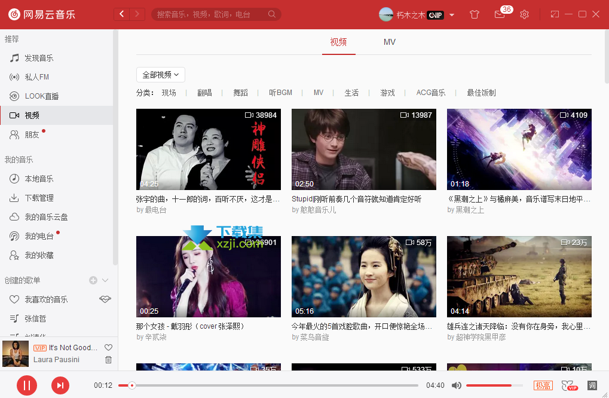The width and height of the screenshot is (609, 398).
Task: Play the 戏腔歌曲 video thumbnail
Action: [364, 277]
